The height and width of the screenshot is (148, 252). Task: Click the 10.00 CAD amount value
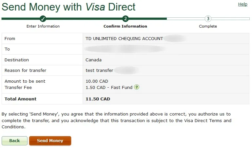pyautogui.click(x=97, y=81)
